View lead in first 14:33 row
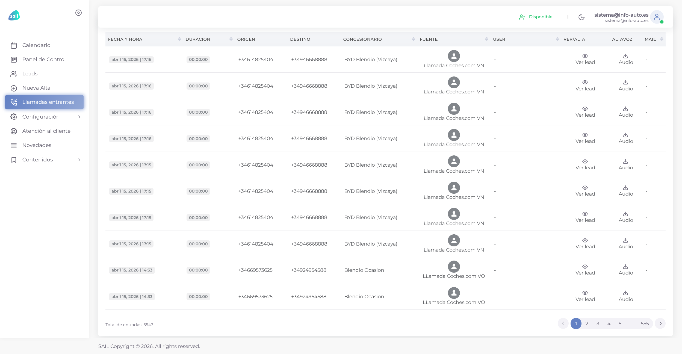The image size is (682, 354). [585, 270]
